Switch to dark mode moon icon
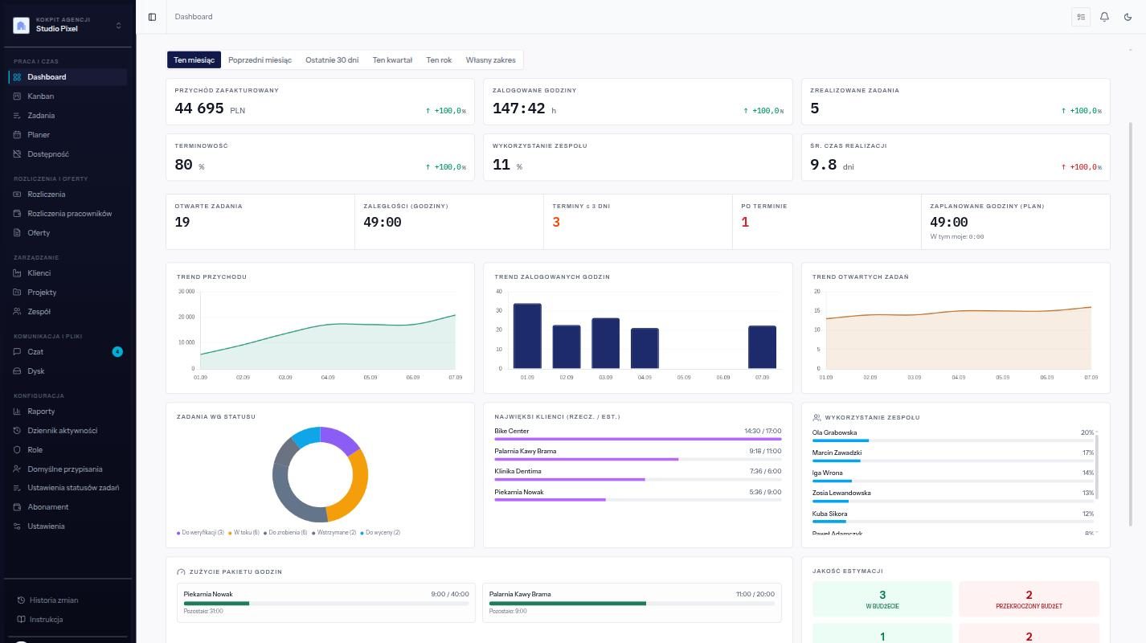This screenshot has height=643, width=1146. [1128, 17]
